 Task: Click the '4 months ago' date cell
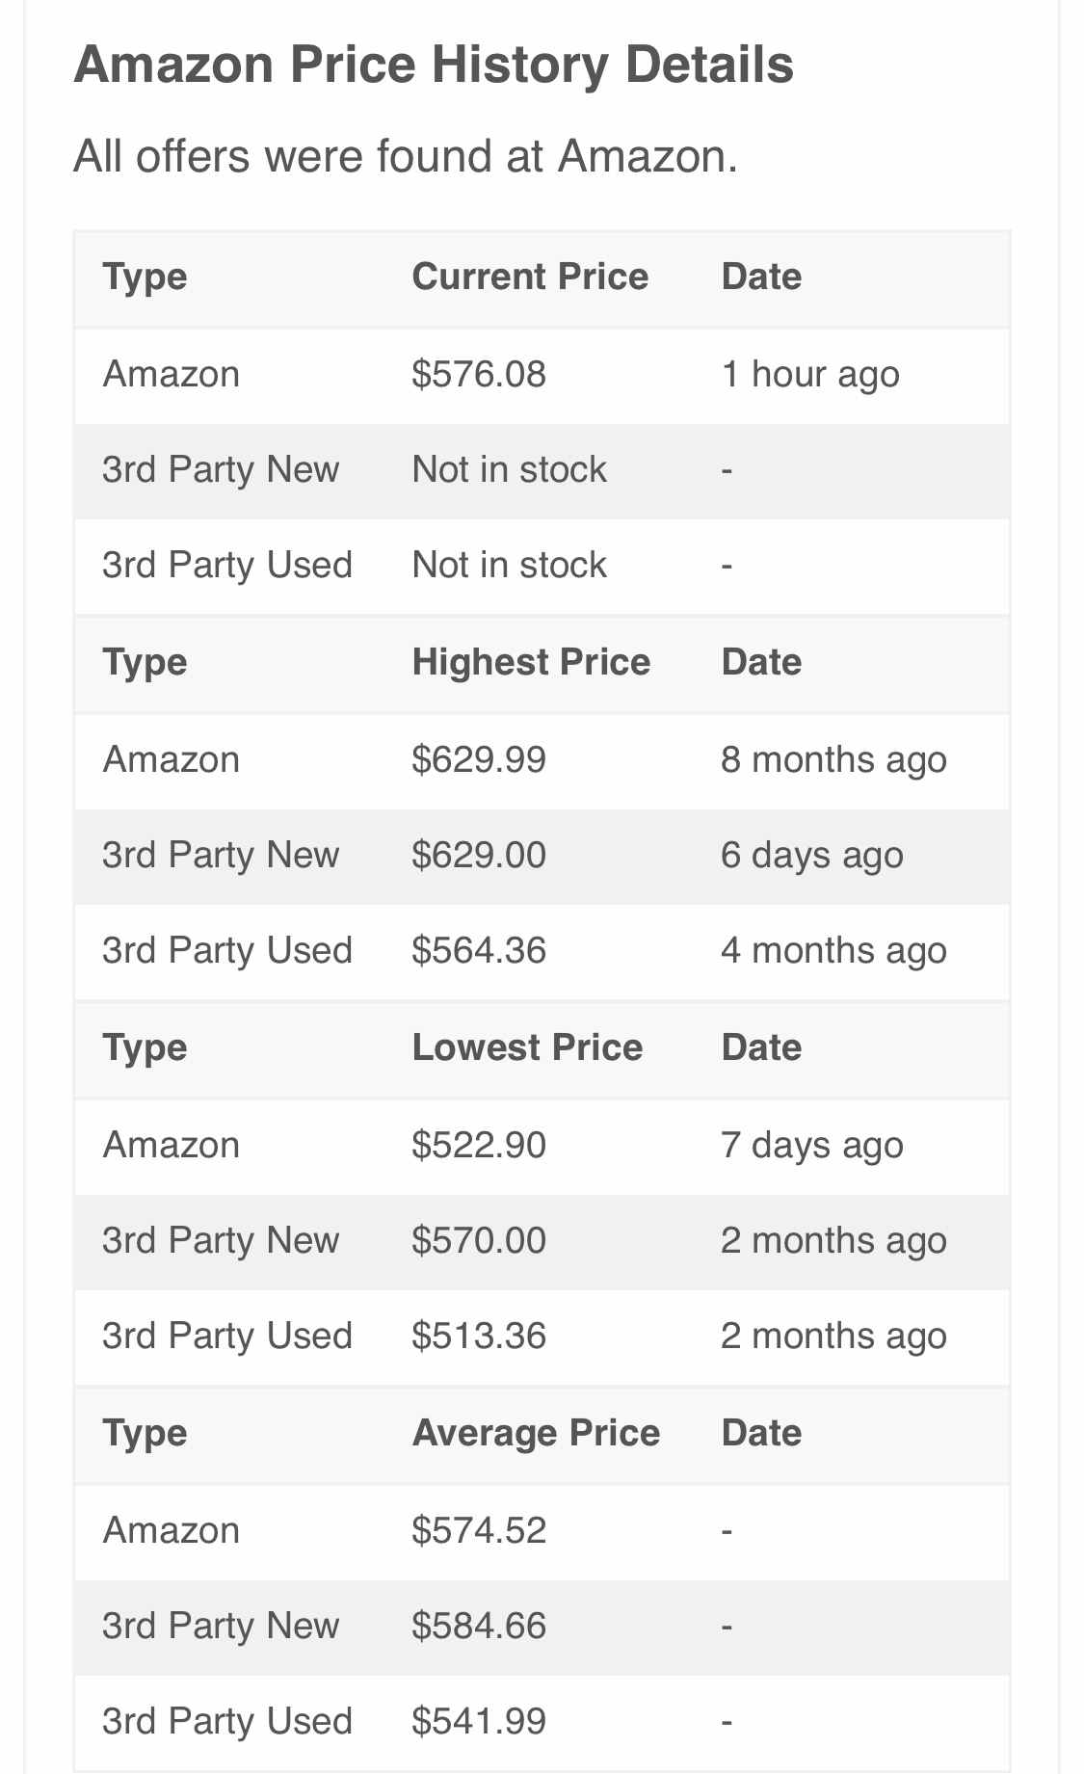click(x=833, y=951)
